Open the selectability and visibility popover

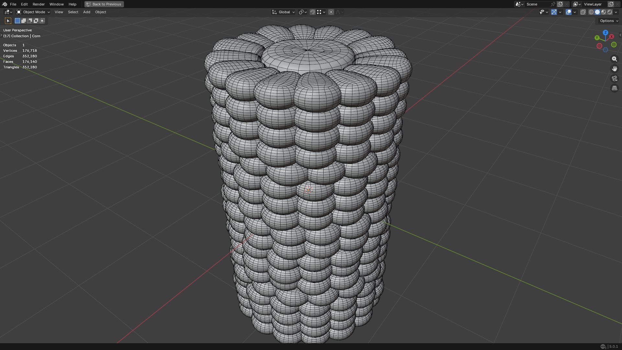click(x=543, y=12)
